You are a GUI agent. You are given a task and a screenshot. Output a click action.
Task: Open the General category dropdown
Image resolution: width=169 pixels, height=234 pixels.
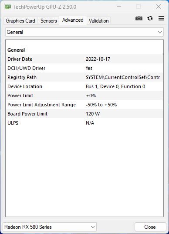(x=84, y=32)
